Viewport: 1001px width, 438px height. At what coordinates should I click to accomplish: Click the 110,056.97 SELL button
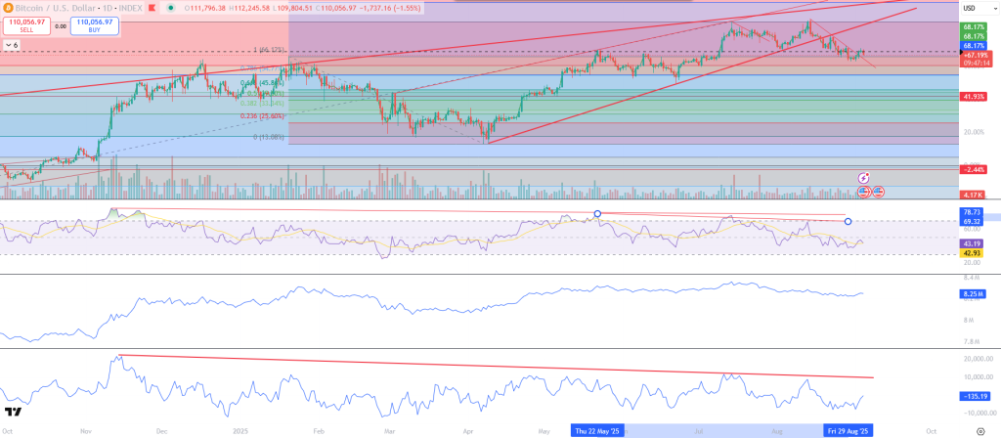point(25,25)
